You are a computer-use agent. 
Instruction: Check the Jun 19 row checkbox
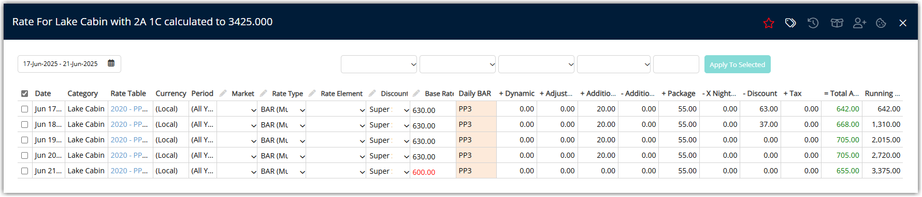click(24, 140)
